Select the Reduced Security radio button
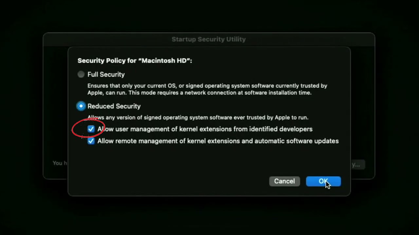The width and height of the screenshot is (419, 235). pyautogui.click(x=81, y=106)
